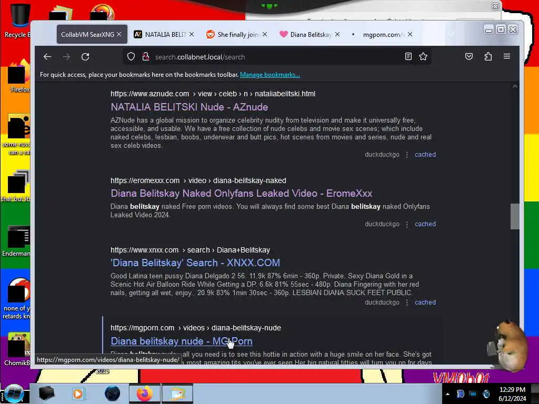Toggle reader view icon in address bar
539x404 pixels.
pos(408,56)
